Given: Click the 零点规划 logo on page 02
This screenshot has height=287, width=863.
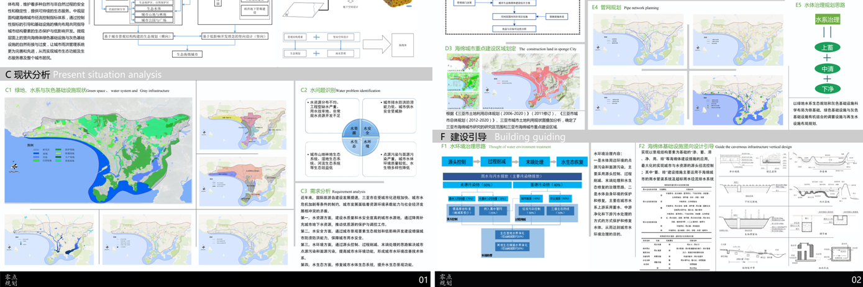Looking at the screenshot, I should (446, 280).
